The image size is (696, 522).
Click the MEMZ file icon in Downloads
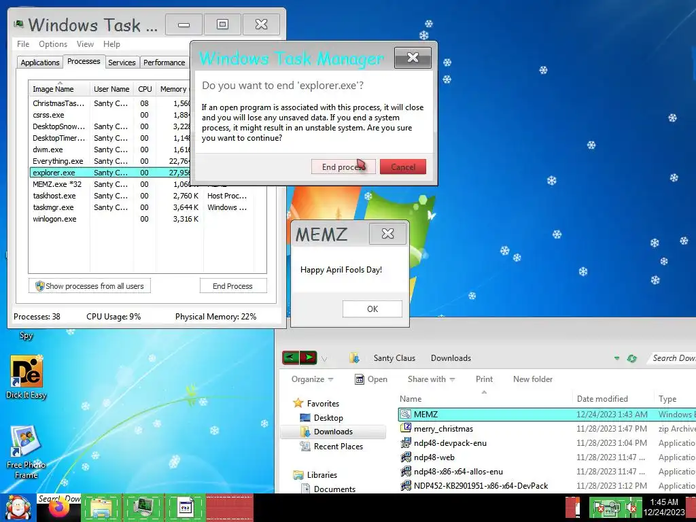[406, 414]
